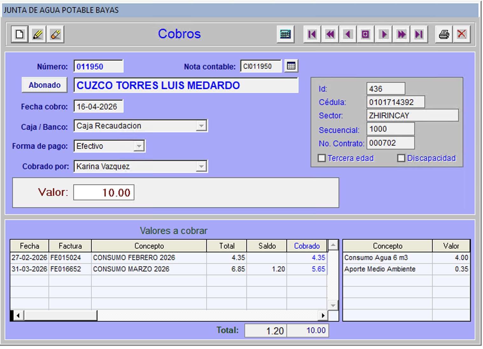Open the Forma de pago dropdown

pyautogui.click(x=139, y=146)
